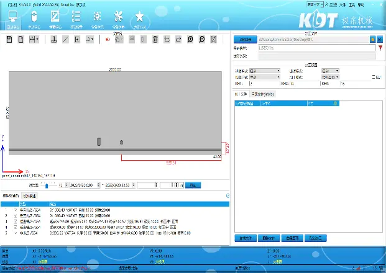The height and width of the screenshot is (273, 386).
Task: Switch to the second file list tab
Action: coord(262,94)
